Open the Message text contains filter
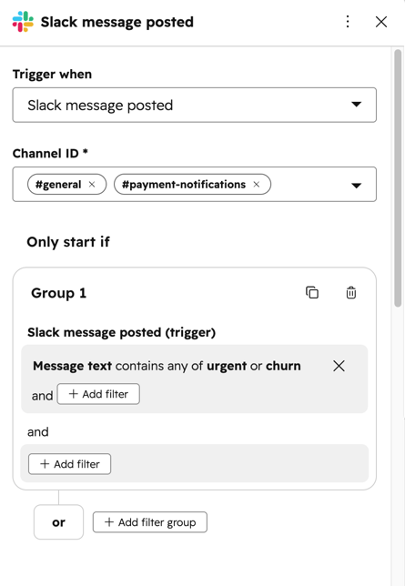 (x=167, y=366)
